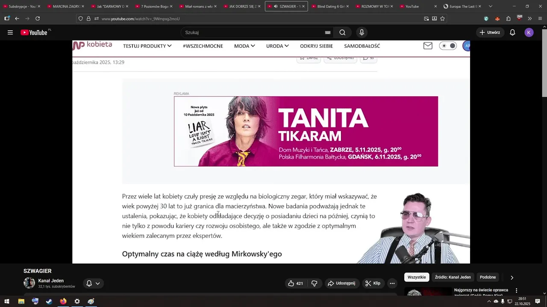This screenshot has height=307, width=547.
Task: Select the Podobne filter chip
Action: [488, 277]
